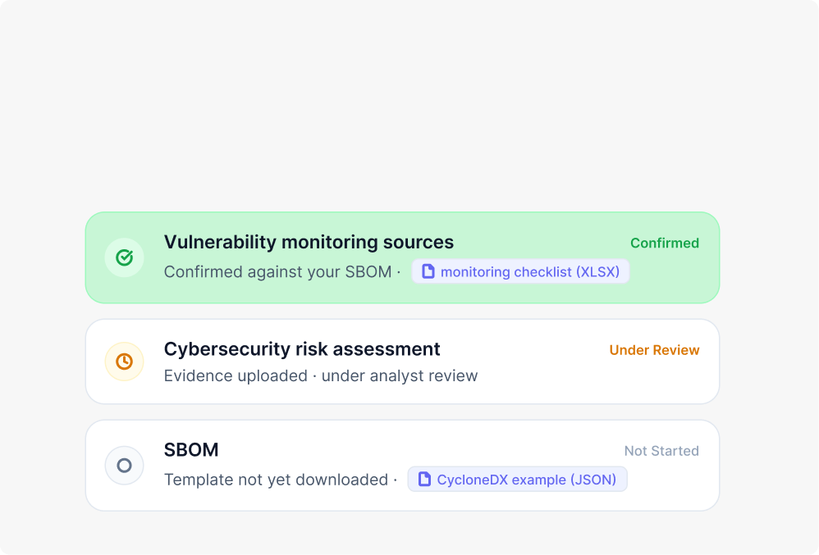Screen dimensions: 819x555
Task: Click 'Evidence uploaded · under analyst review' text
Action: tap(321, 375)
